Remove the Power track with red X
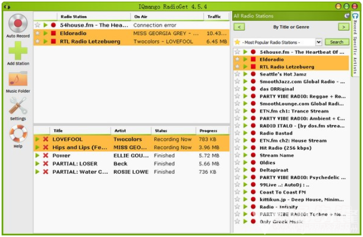The width and height of the screenshot is (363, 237). [x=46, y=156]
